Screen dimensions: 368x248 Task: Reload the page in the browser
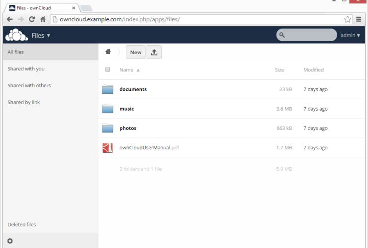point(32,19)
